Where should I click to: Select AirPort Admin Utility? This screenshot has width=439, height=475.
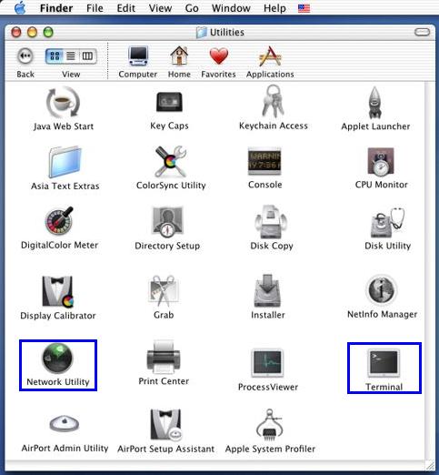pyautogui.click(x=65, y=423)
